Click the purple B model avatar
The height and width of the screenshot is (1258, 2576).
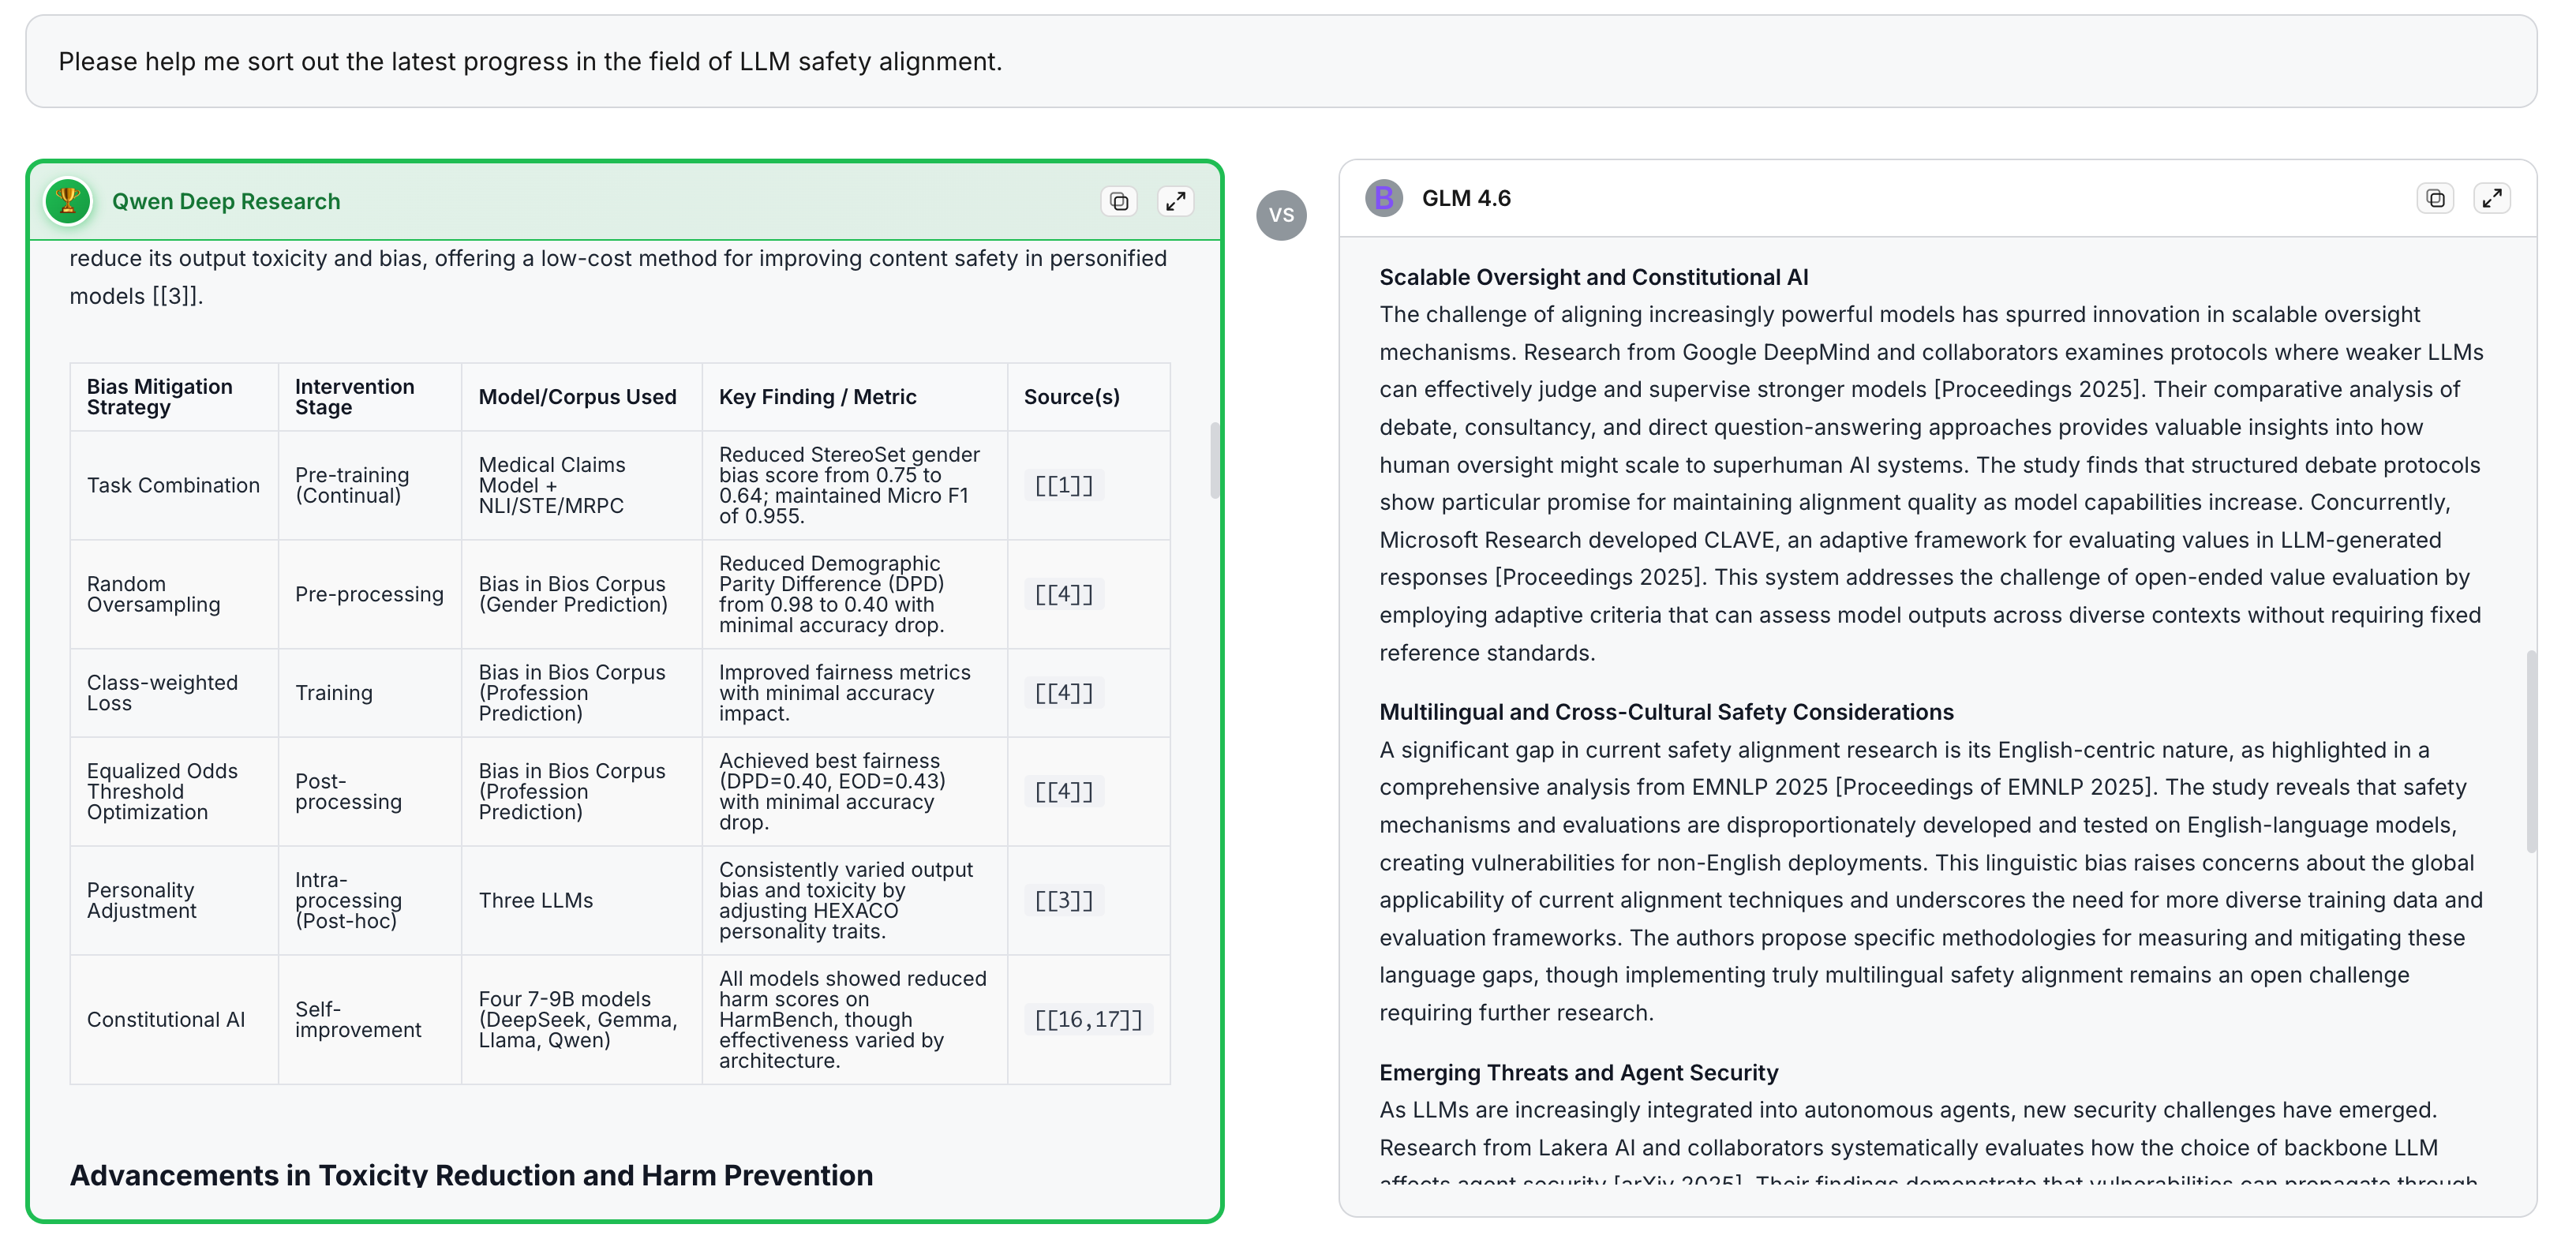point(1384,198)
